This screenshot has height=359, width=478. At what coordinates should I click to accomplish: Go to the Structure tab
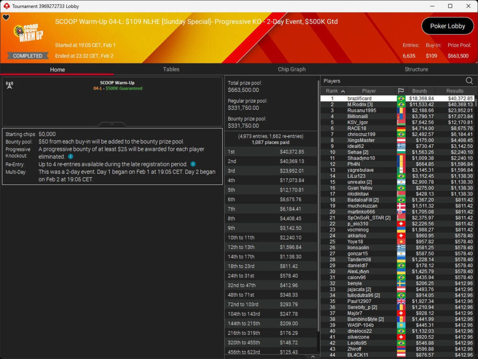[416, 69]
